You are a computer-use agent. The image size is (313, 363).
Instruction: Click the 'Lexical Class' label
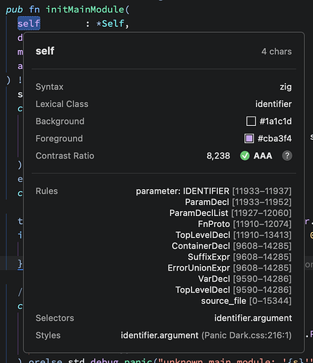pos(62,104)
